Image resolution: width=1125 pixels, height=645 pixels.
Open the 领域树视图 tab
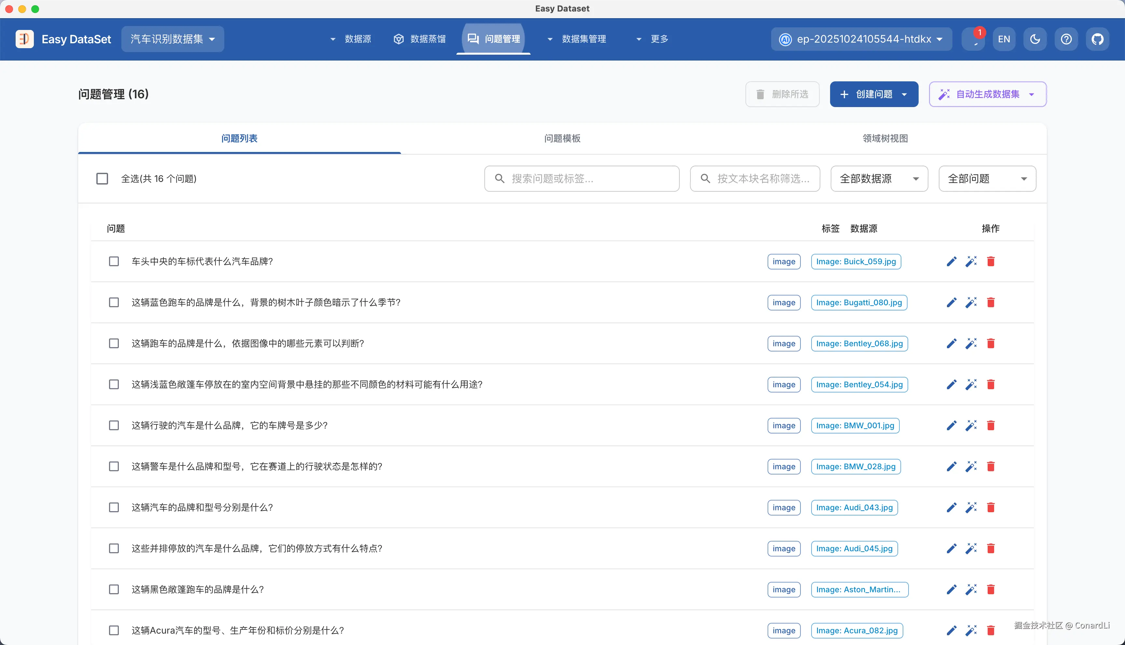885,138
